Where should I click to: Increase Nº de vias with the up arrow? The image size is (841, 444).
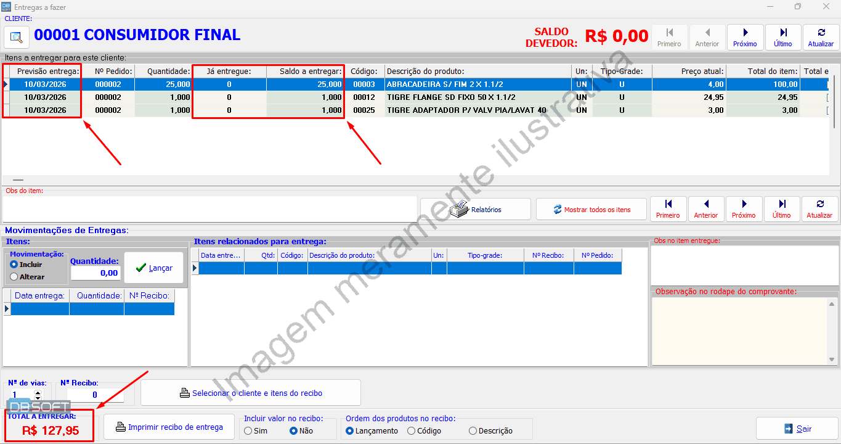(x=38, y=392)
